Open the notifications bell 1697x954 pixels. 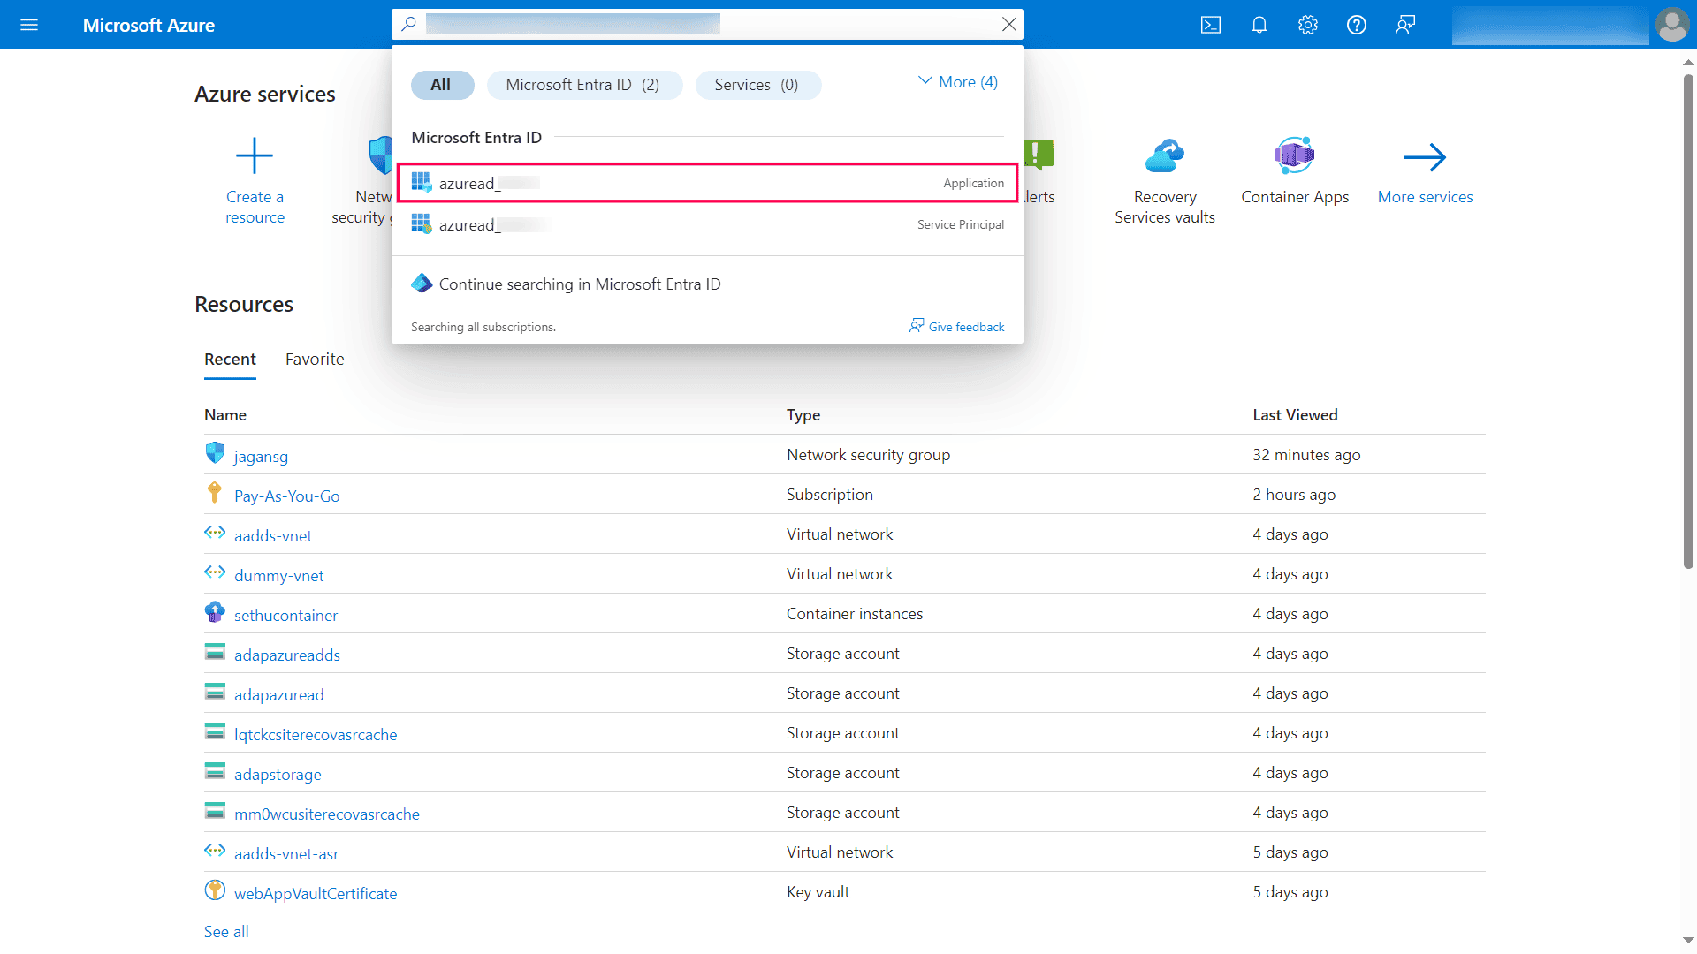point(1259,25)
